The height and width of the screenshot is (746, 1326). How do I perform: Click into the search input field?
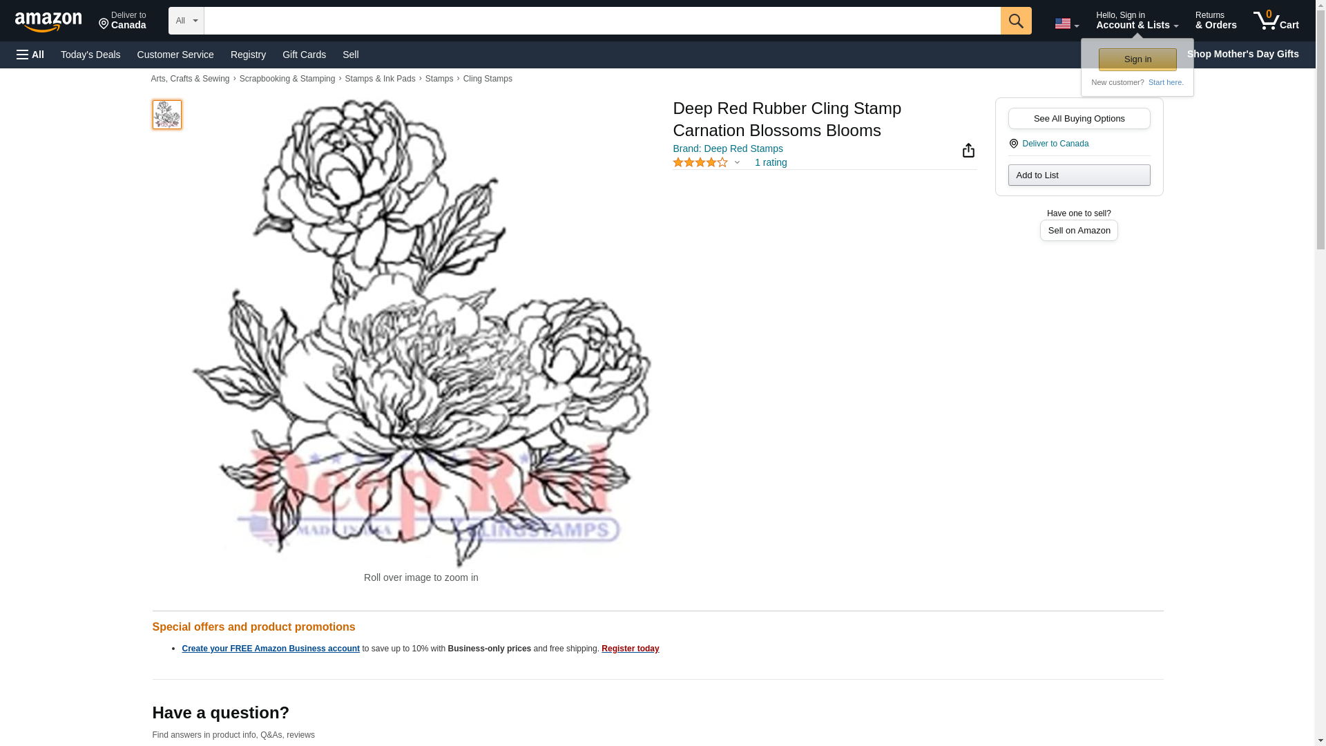pyautogui.click(x=602, y=21)
